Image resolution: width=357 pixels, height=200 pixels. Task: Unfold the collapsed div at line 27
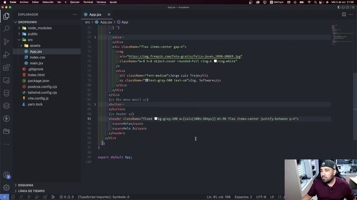tap(95, 37)
